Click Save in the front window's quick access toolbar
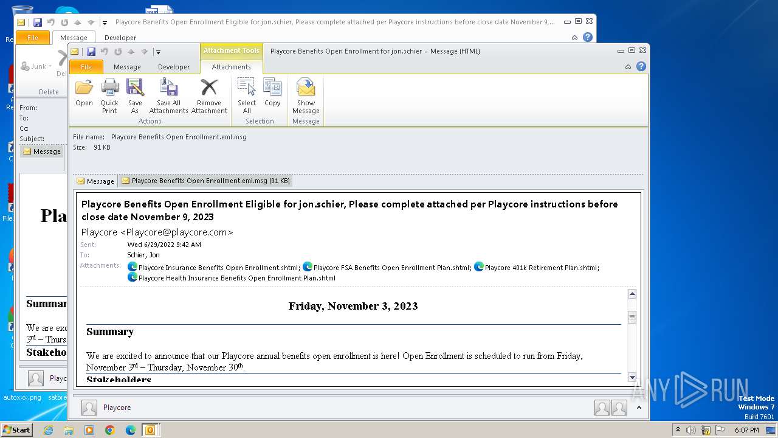This screenshot has width=778, height=438. tap(91, 52)
